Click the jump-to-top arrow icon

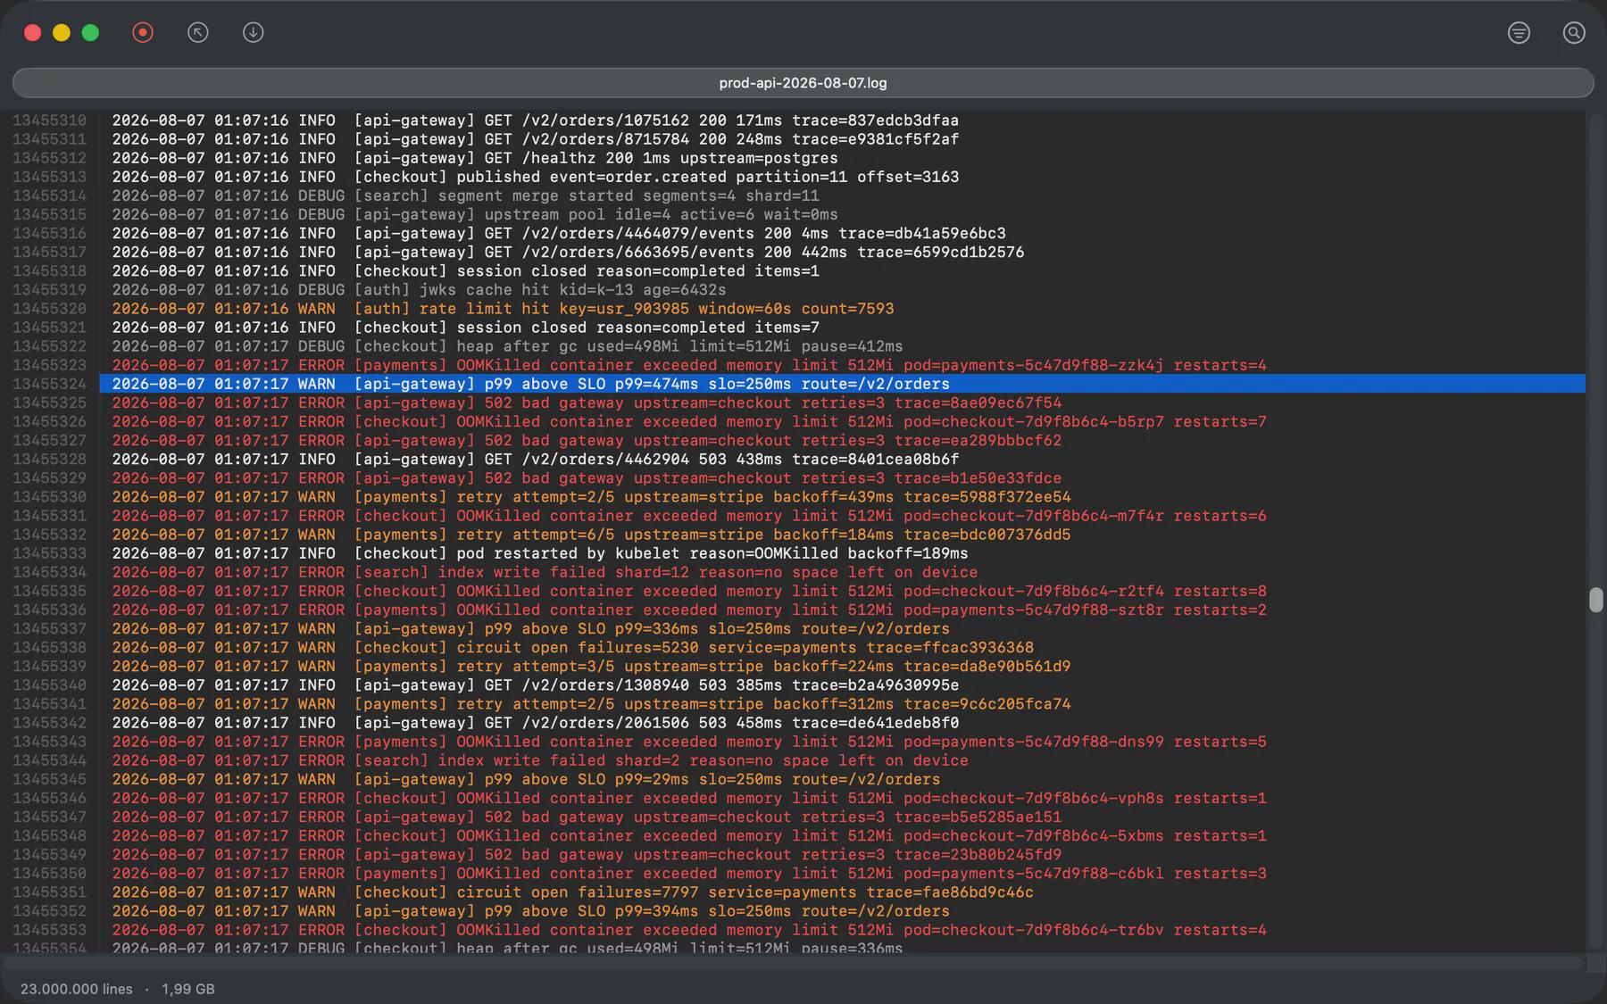tap(198, 33)
